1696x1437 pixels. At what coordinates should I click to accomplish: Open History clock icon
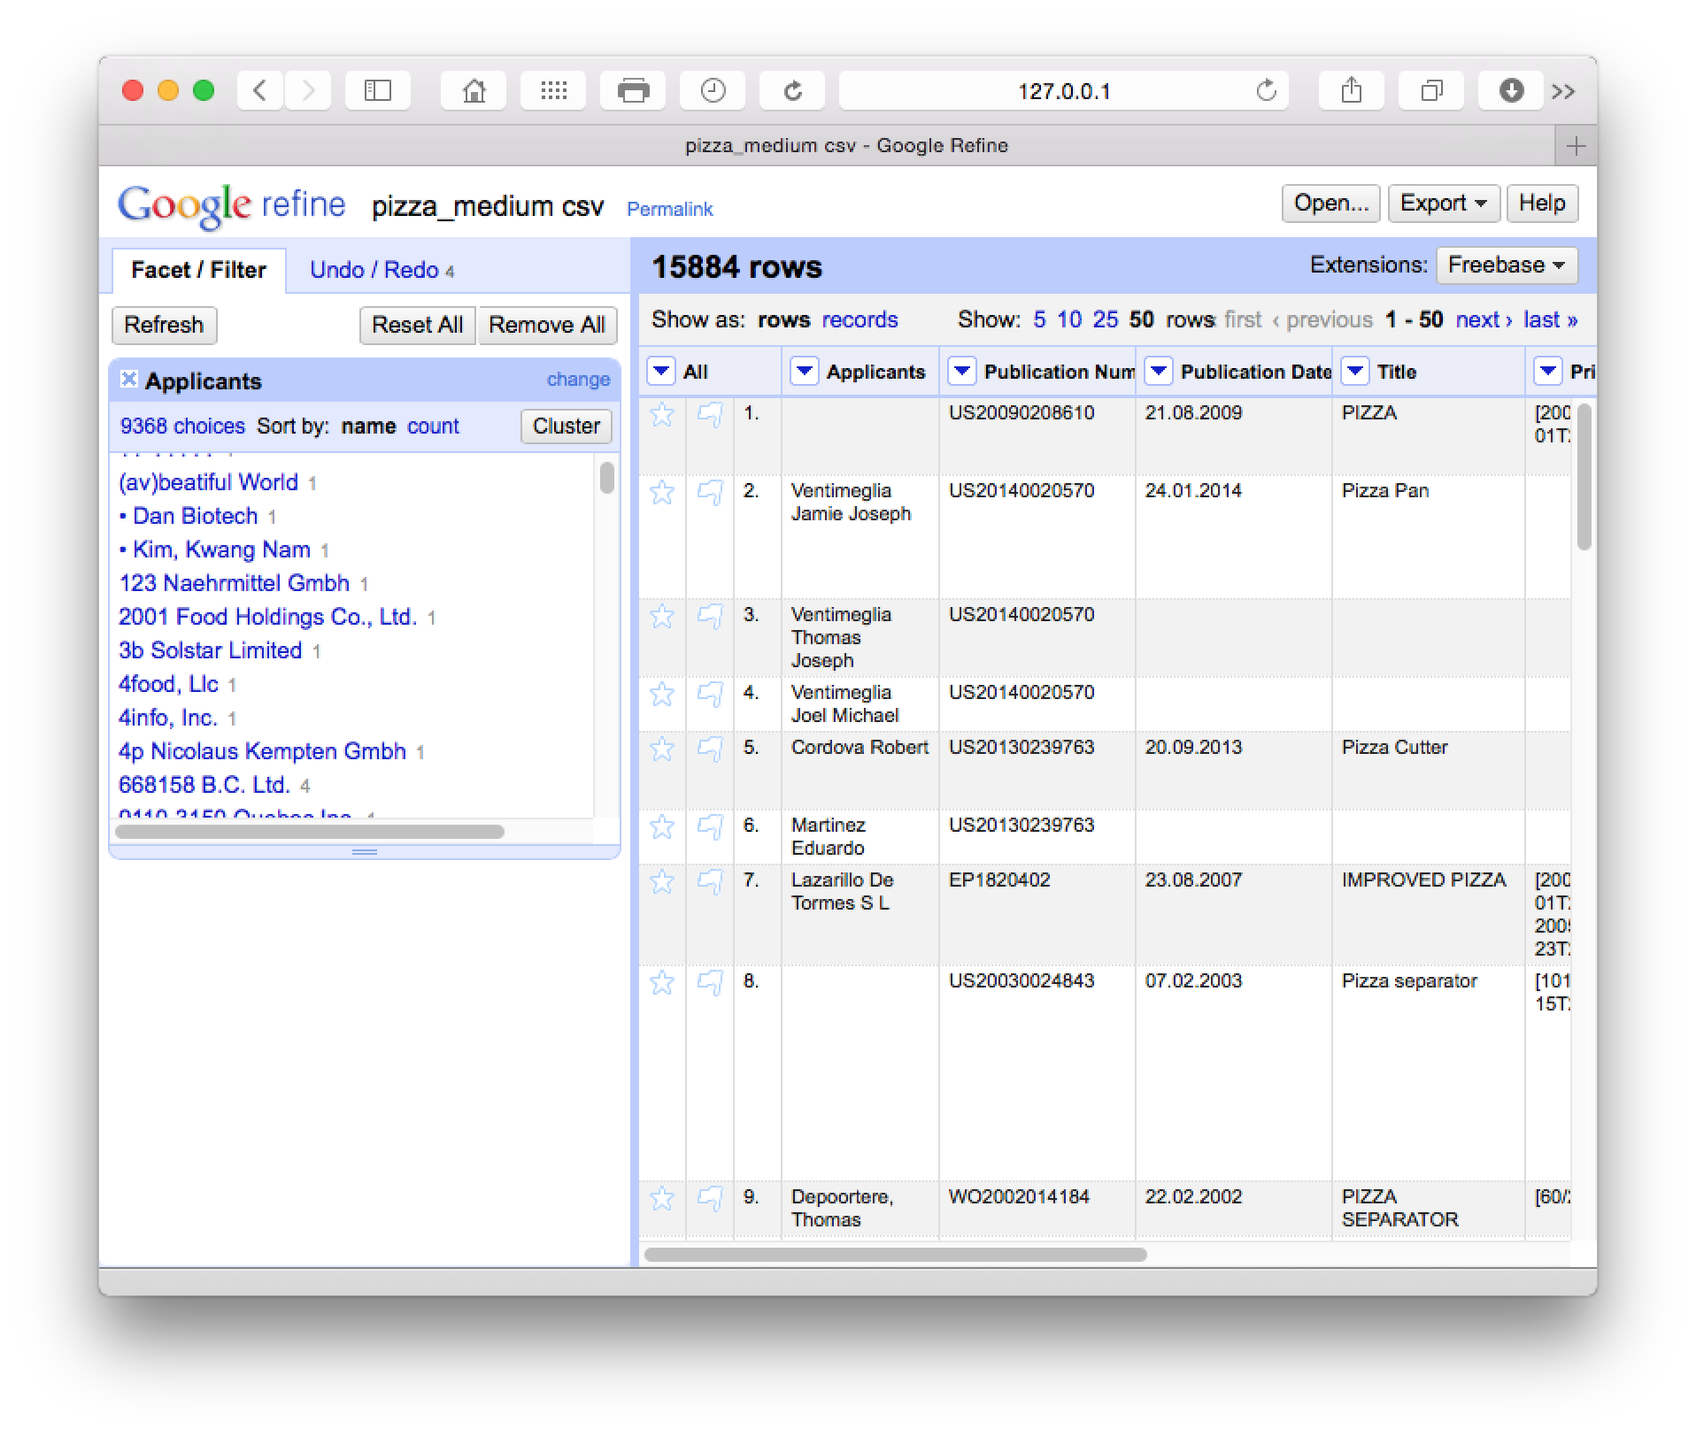(x=713, y=90)
